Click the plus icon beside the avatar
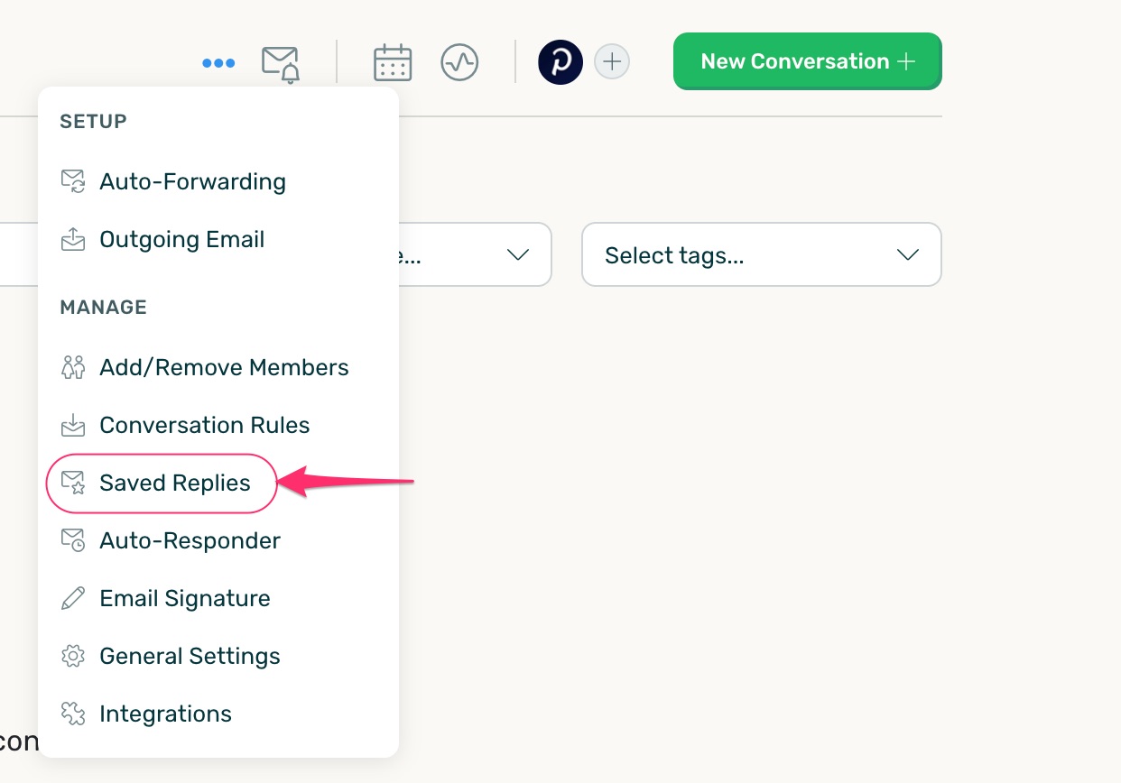Viewport: 1121px width, 783px height. 612,62
